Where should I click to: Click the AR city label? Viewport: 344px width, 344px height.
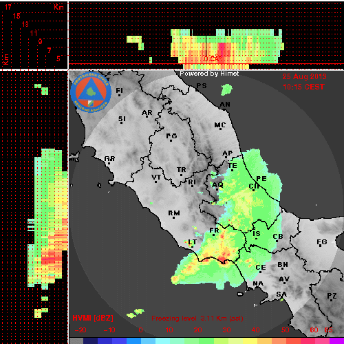(147, 113)
